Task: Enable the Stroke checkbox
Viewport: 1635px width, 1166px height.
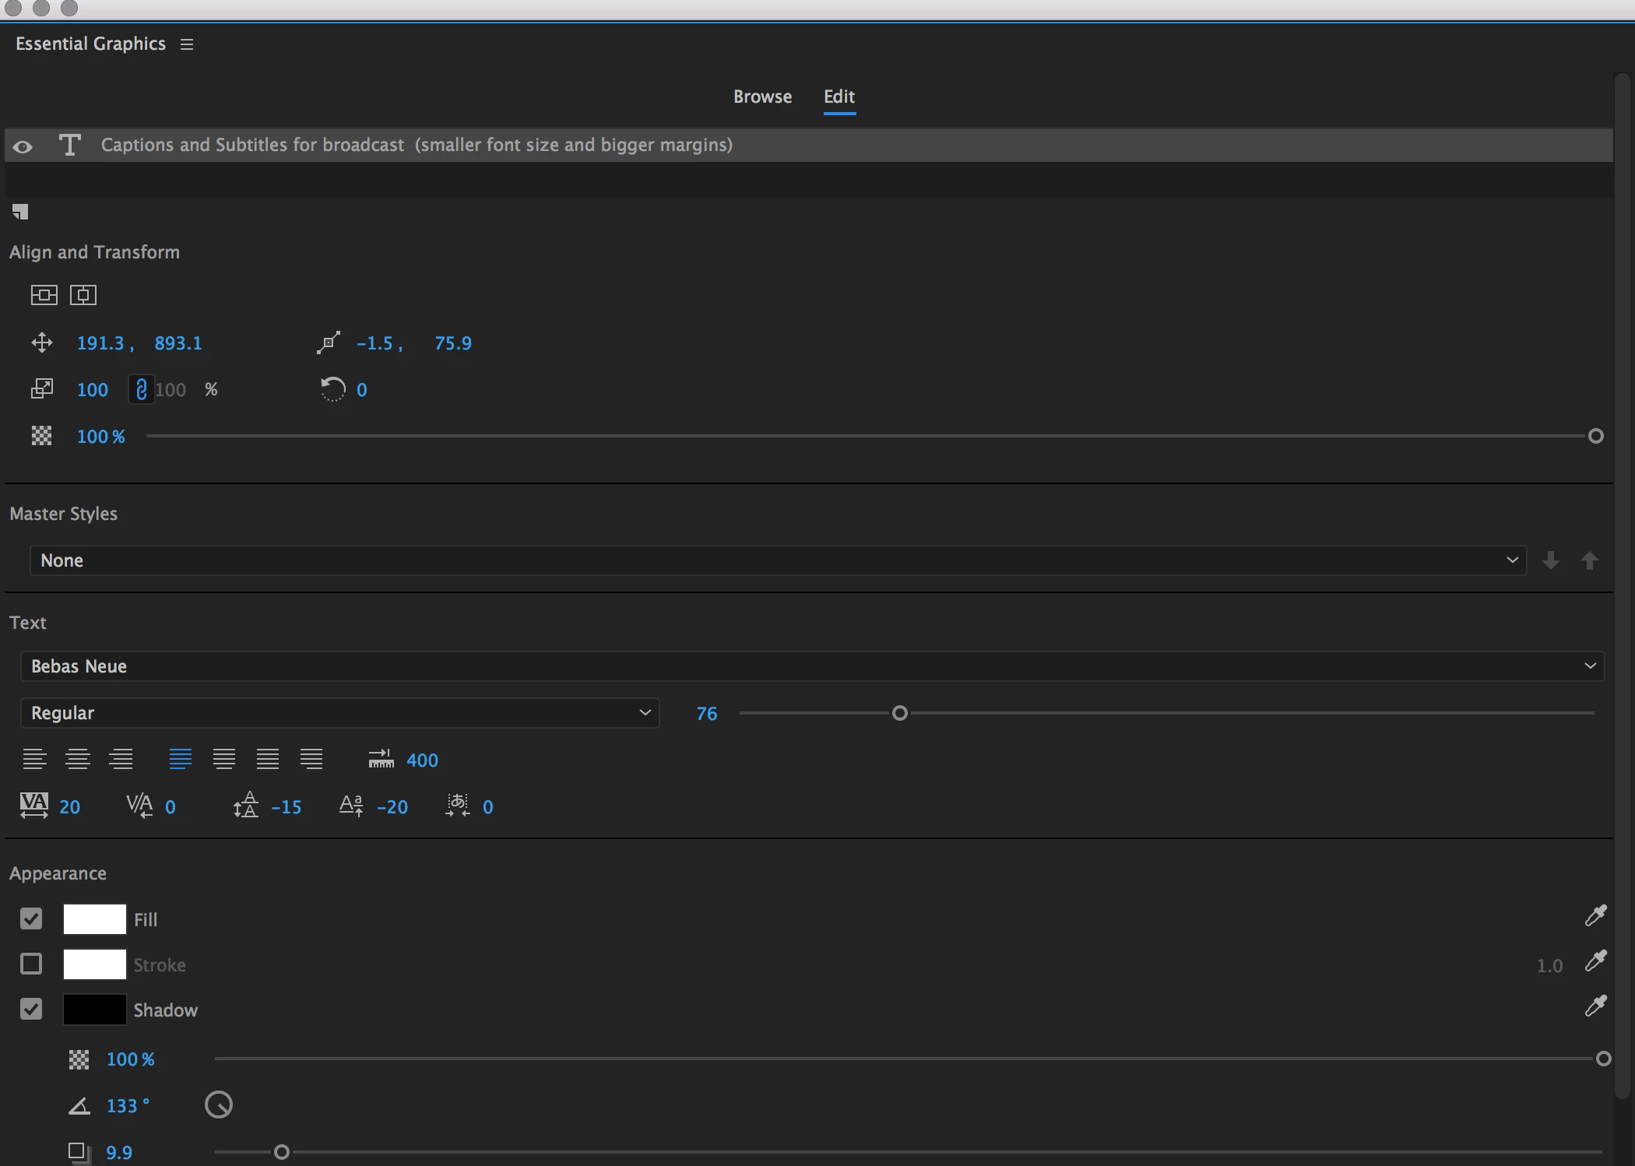Action: pyautogui.click(x=31, y=964)
